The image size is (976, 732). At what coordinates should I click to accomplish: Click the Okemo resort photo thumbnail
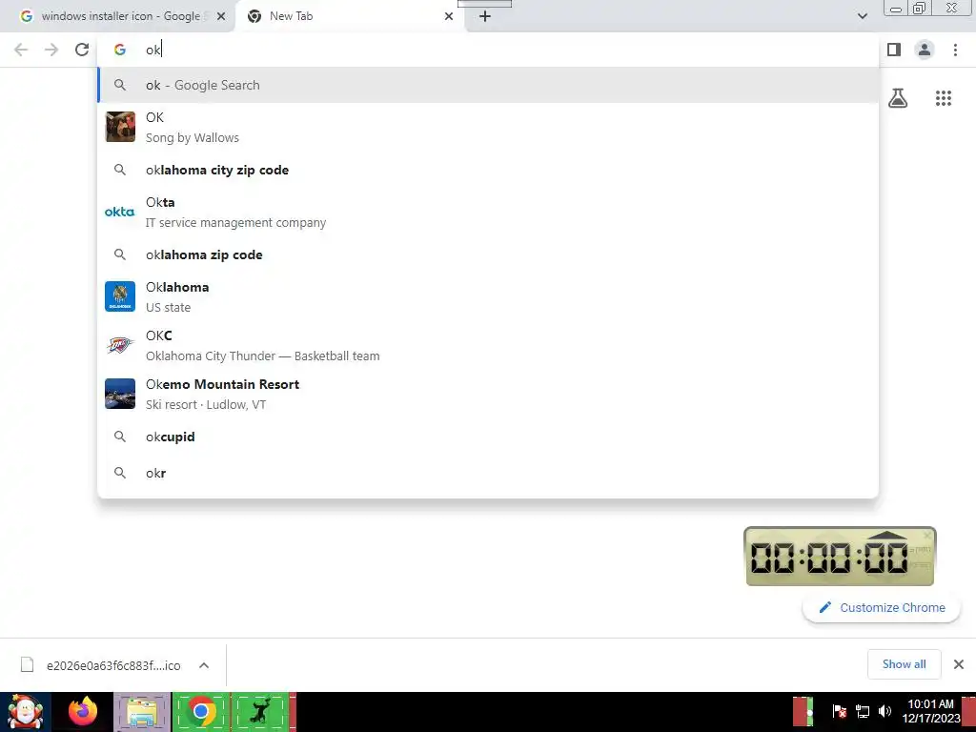120,394
